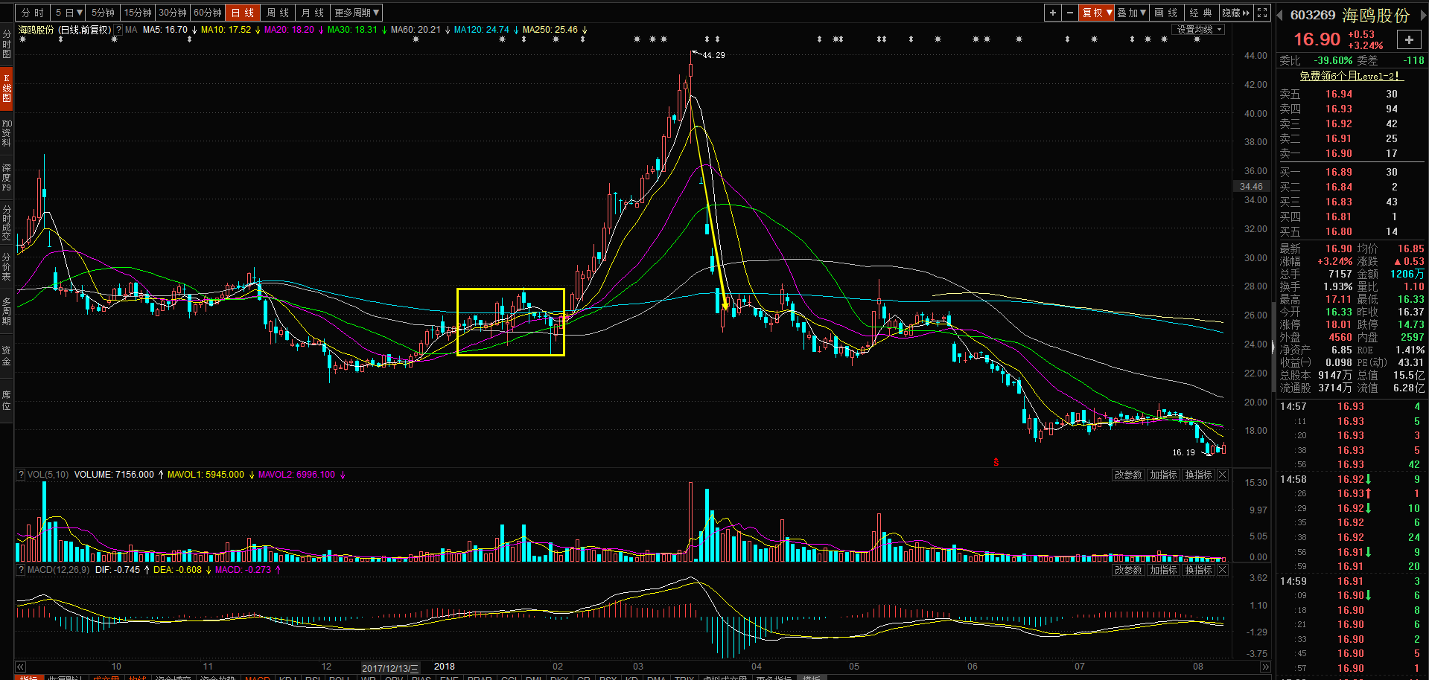Open 席位 sidebar panel

(x=7, y=400)
